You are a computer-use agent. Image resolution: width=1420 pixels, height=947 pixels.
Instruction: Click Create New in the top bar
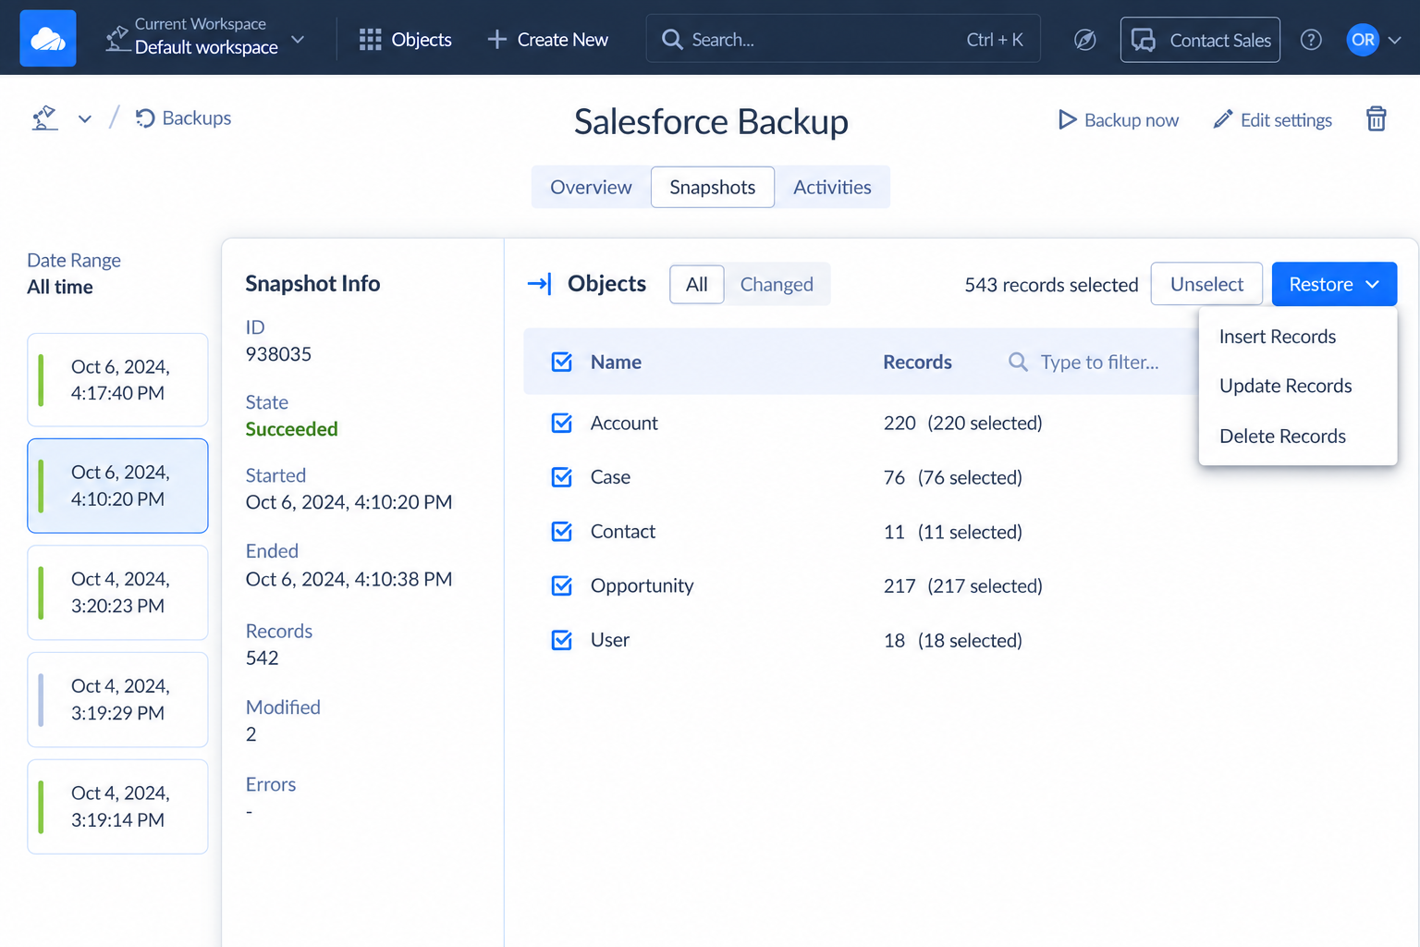548,40
